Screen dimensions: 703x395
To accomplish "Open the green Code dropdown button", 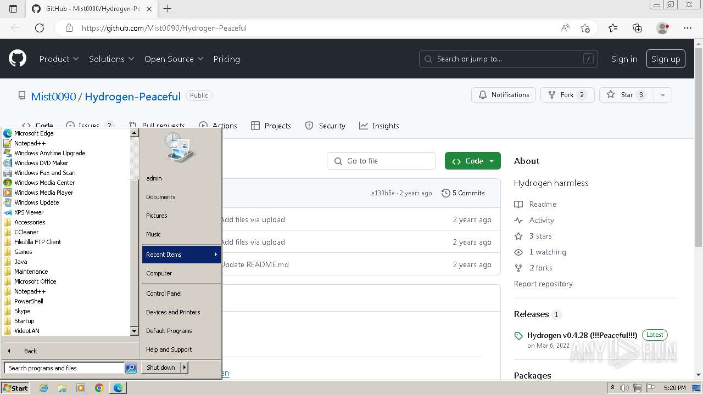I will point(473,161).
